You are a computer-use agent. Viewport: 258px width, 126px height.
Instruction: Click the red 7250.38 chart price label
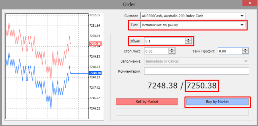95,44
